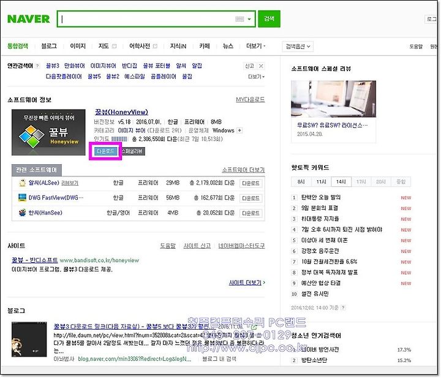
Task: Open 소프트웨어 더보기 link
Action: 243,170
